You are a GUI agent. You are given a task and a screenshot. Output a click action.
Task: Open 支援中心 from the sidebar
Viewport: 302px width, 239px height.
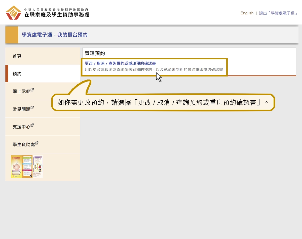pos(22,126)
